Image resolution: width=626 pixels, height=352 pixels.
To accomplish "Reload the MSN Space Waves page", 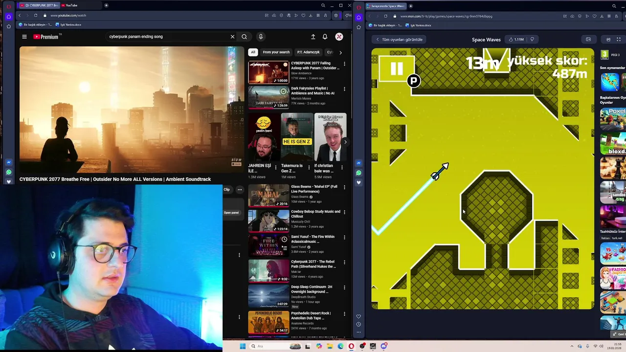I will 385,16.
